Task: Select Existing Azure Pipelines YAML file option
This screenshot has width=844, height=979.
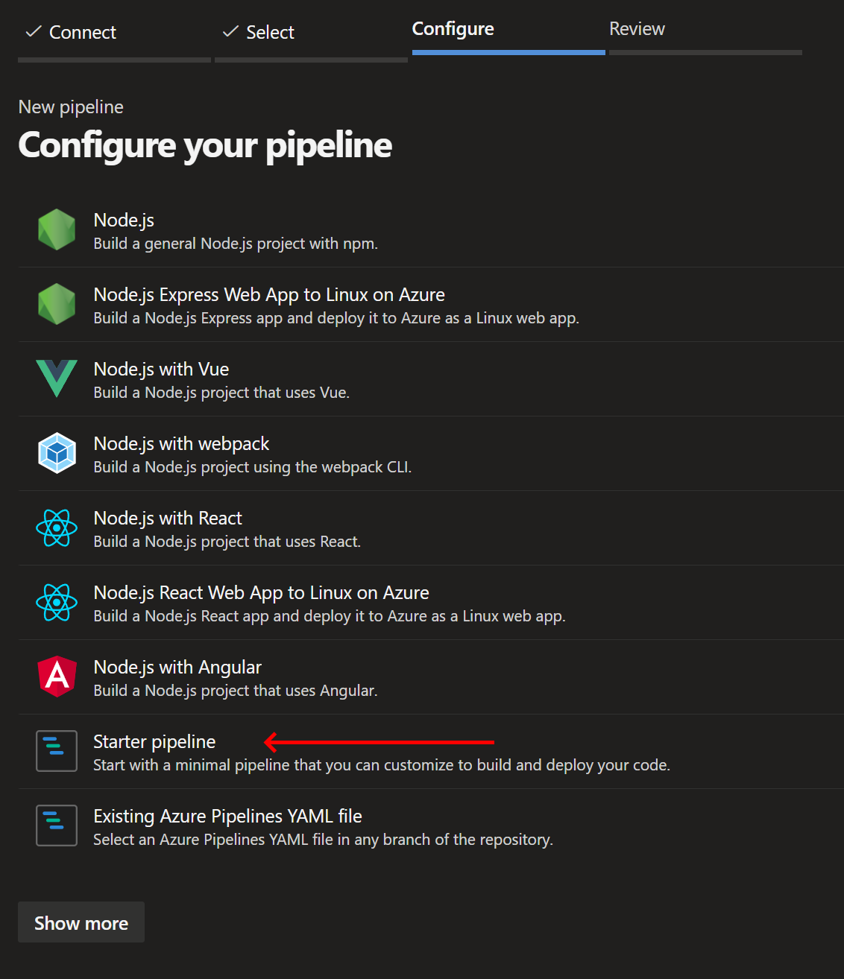Action: (x=227, y=816)
